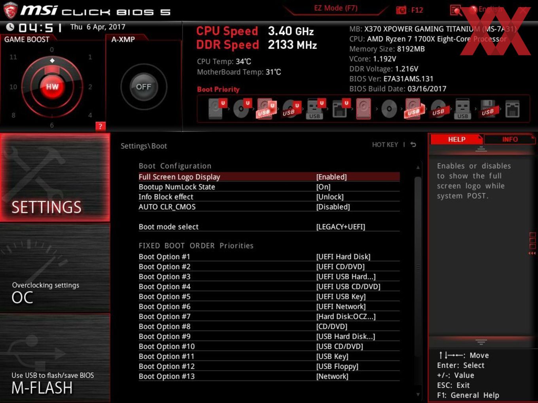The height and width of the screenshot is (403, 538).
Task: Click the MSI dragon shield logo
Action: (10, 11)
